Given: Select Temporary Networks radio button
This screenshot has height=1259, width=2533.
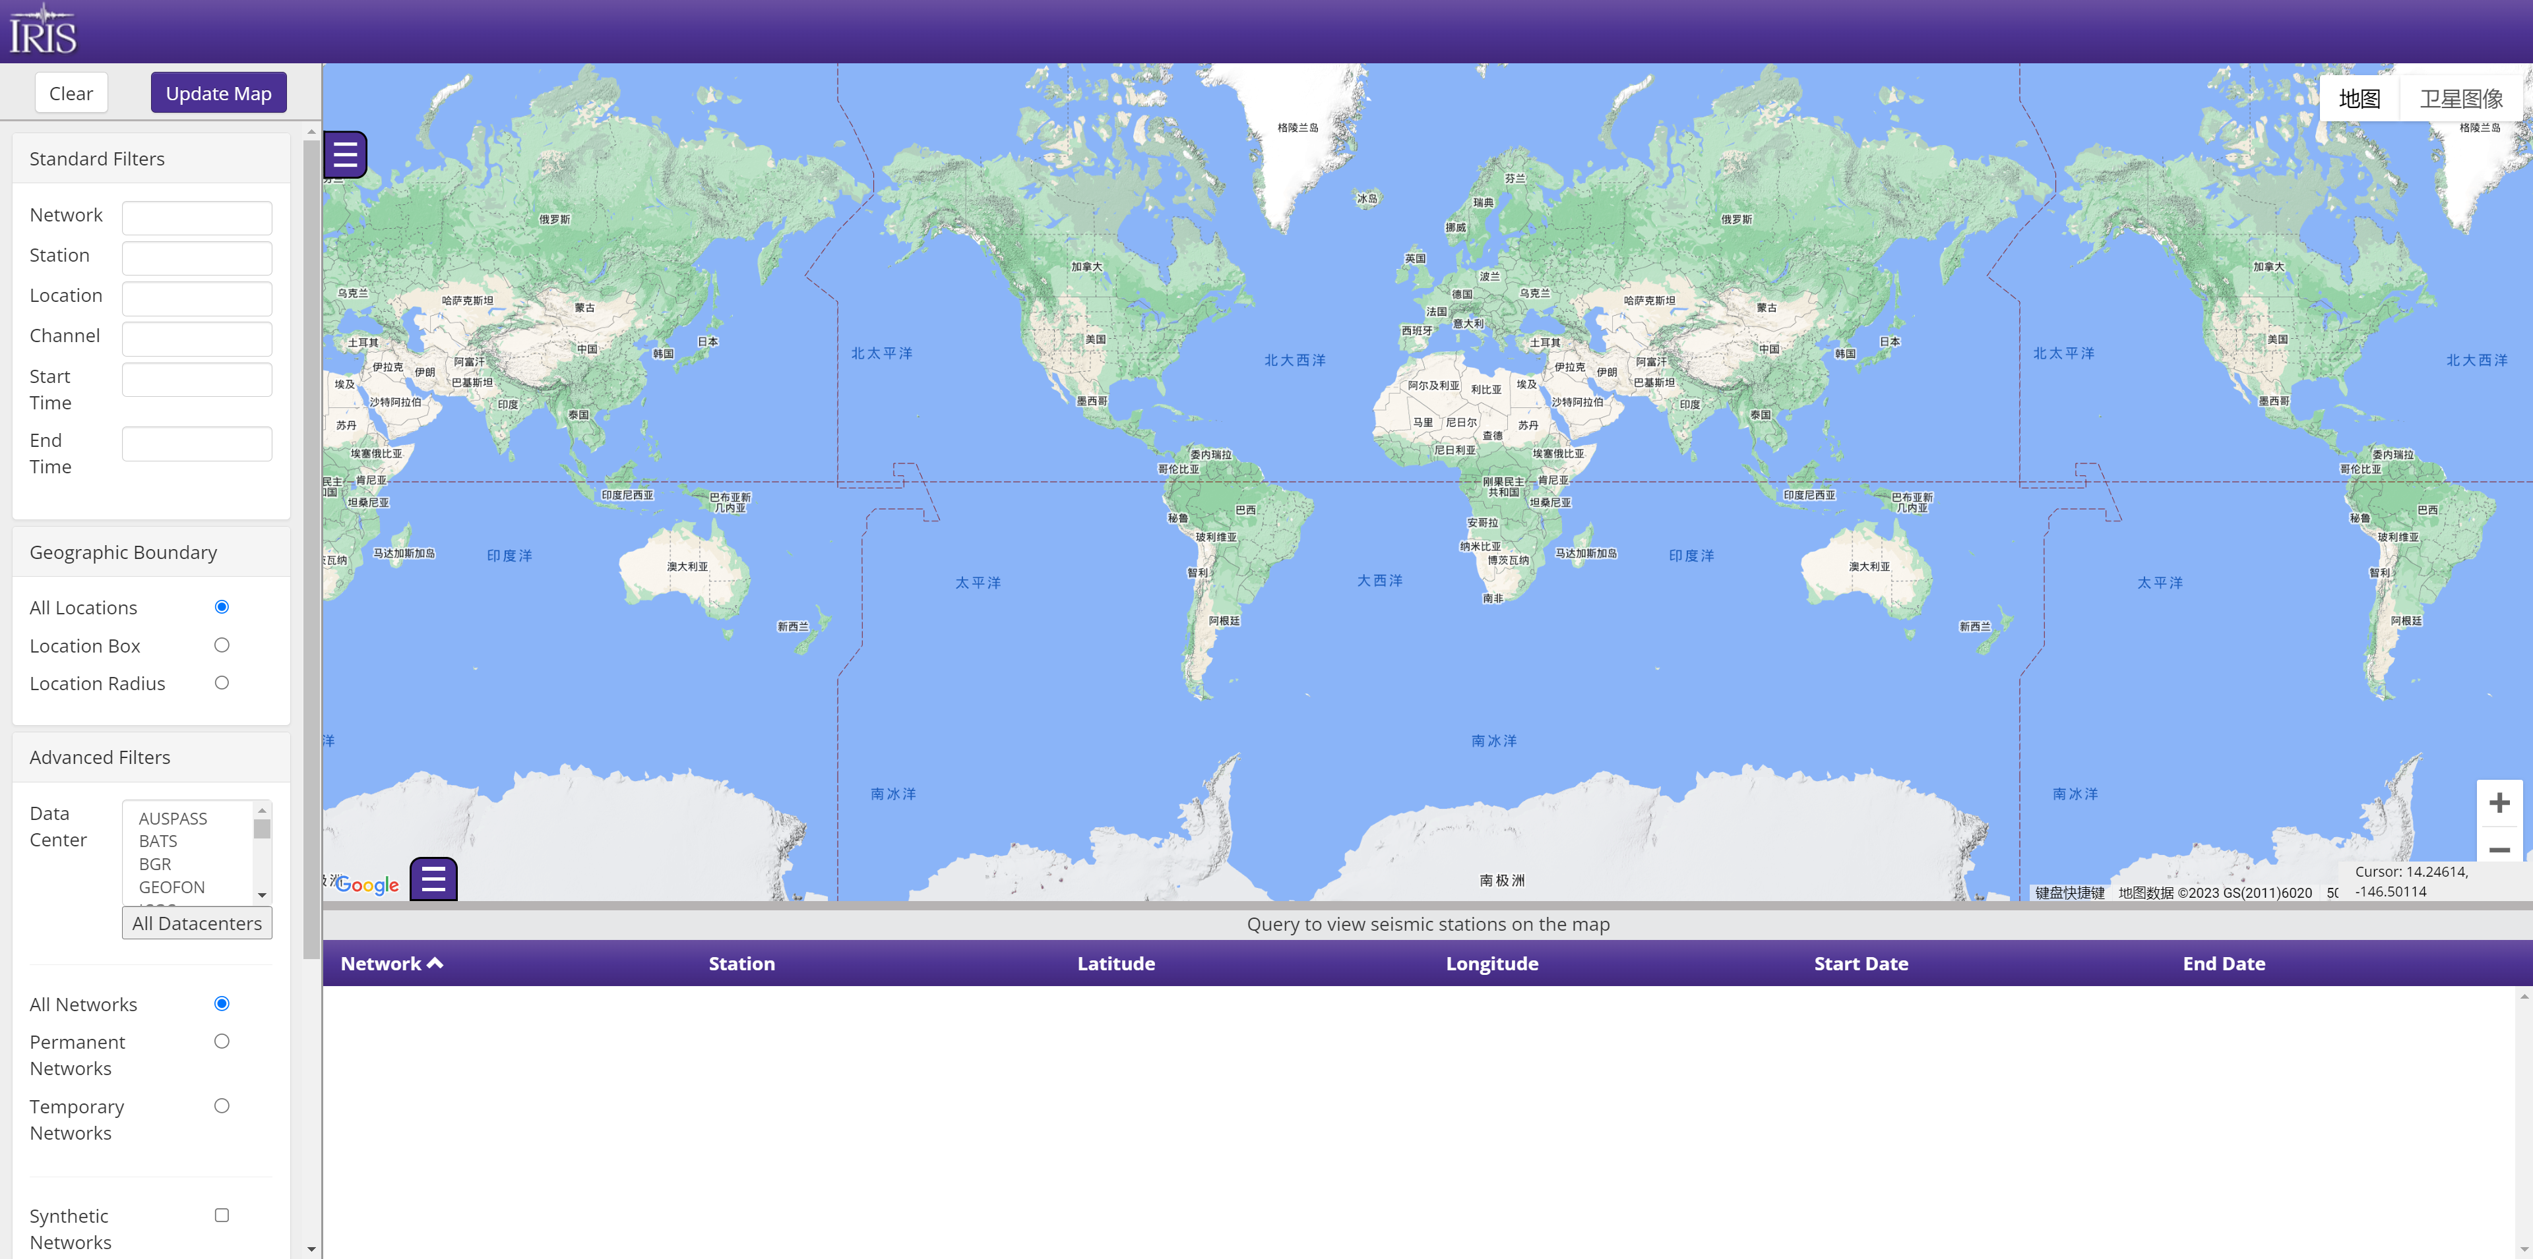Looking at the screenshot, I should coord(222,1107).
